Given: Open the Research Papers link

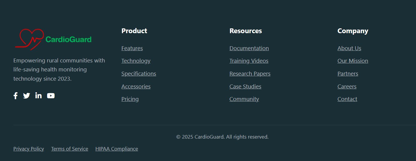Looking at the screenshot, I should (x=250, y=73).
